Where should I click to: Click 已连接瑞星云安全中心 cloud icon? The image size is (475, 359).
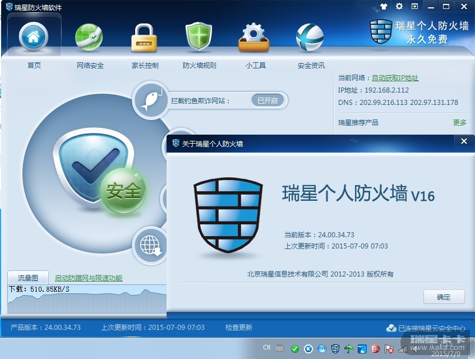pyautogui.click(x=391, y=328)
